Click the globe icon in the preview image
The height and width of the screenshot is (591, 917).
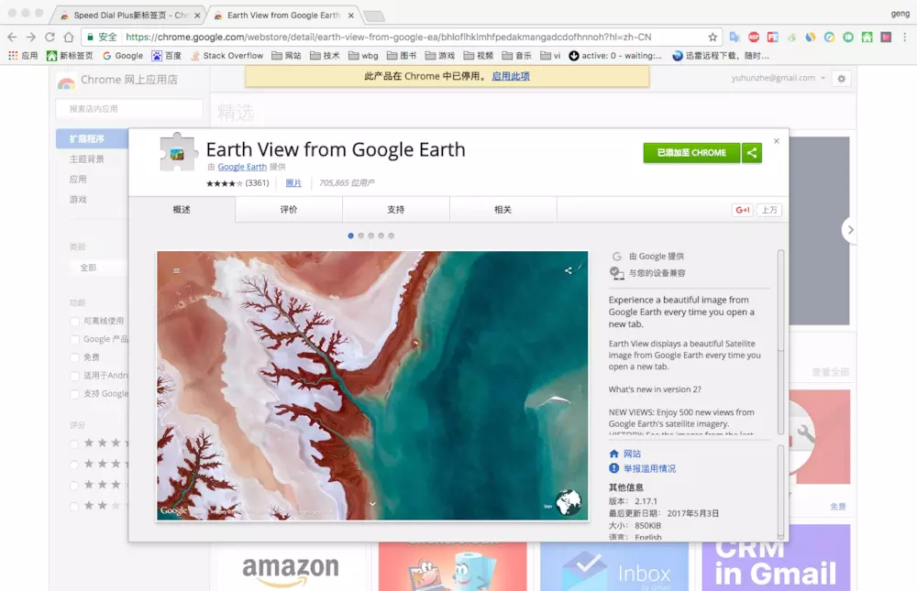click(x=568, y=502)
